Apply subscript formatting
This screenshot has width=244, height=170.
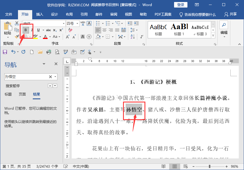pyautogui.click(x=55, y=30)
